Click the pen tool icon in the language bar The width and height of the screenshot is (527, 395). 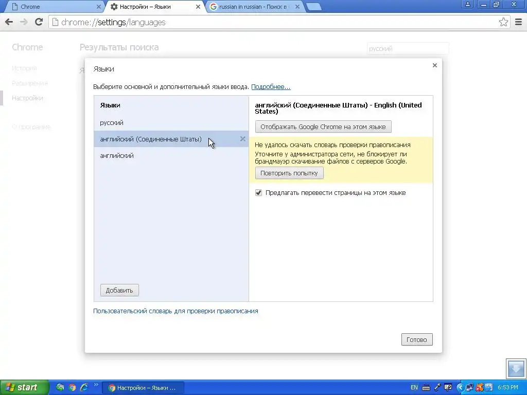(x=437, y=388)
